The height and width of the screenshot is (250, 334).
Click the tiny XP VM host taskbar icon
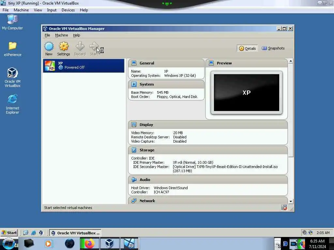129,243
